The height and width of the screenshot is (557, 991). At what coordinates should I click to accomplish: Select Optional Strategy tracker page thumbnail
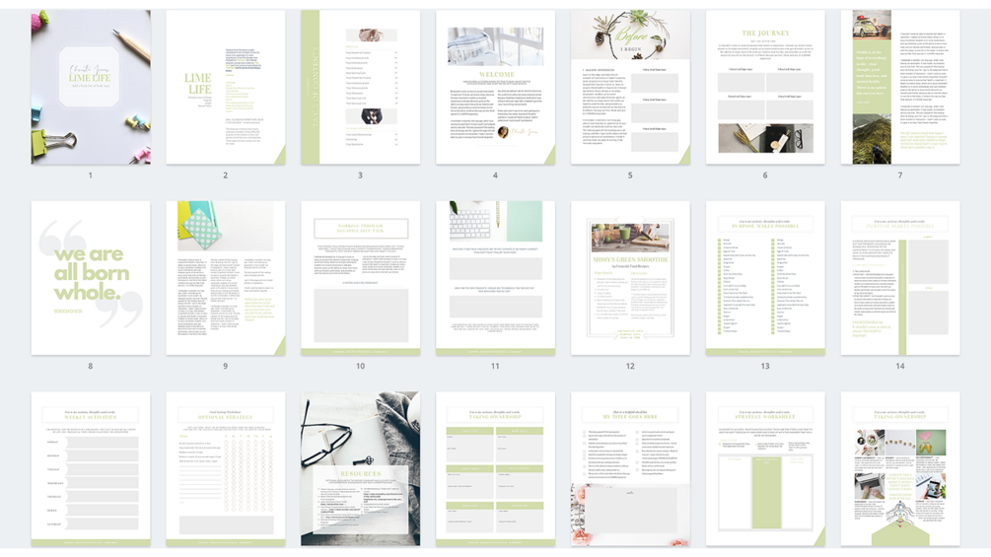(x=226, y=468)
